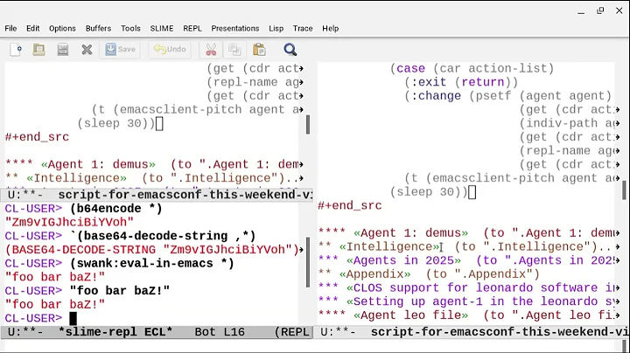This screenshot has width=630, height=353.
Task: Click «Agent 1: demus» heading in left window
Action: coord(98,165)
